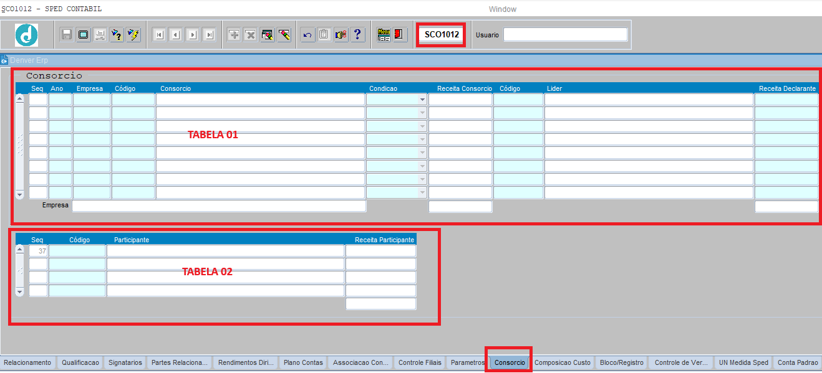Open the Composicao Custo tab

pyautogui.click(x=562, y=362)
